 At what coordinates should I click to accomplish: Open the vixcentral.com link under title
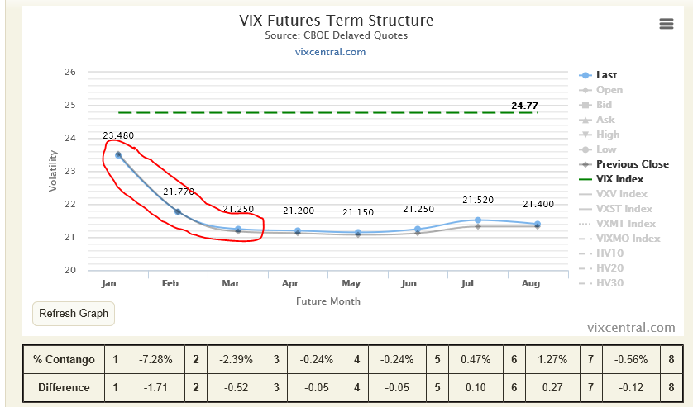pyautogui.click(x=330, y=52)
